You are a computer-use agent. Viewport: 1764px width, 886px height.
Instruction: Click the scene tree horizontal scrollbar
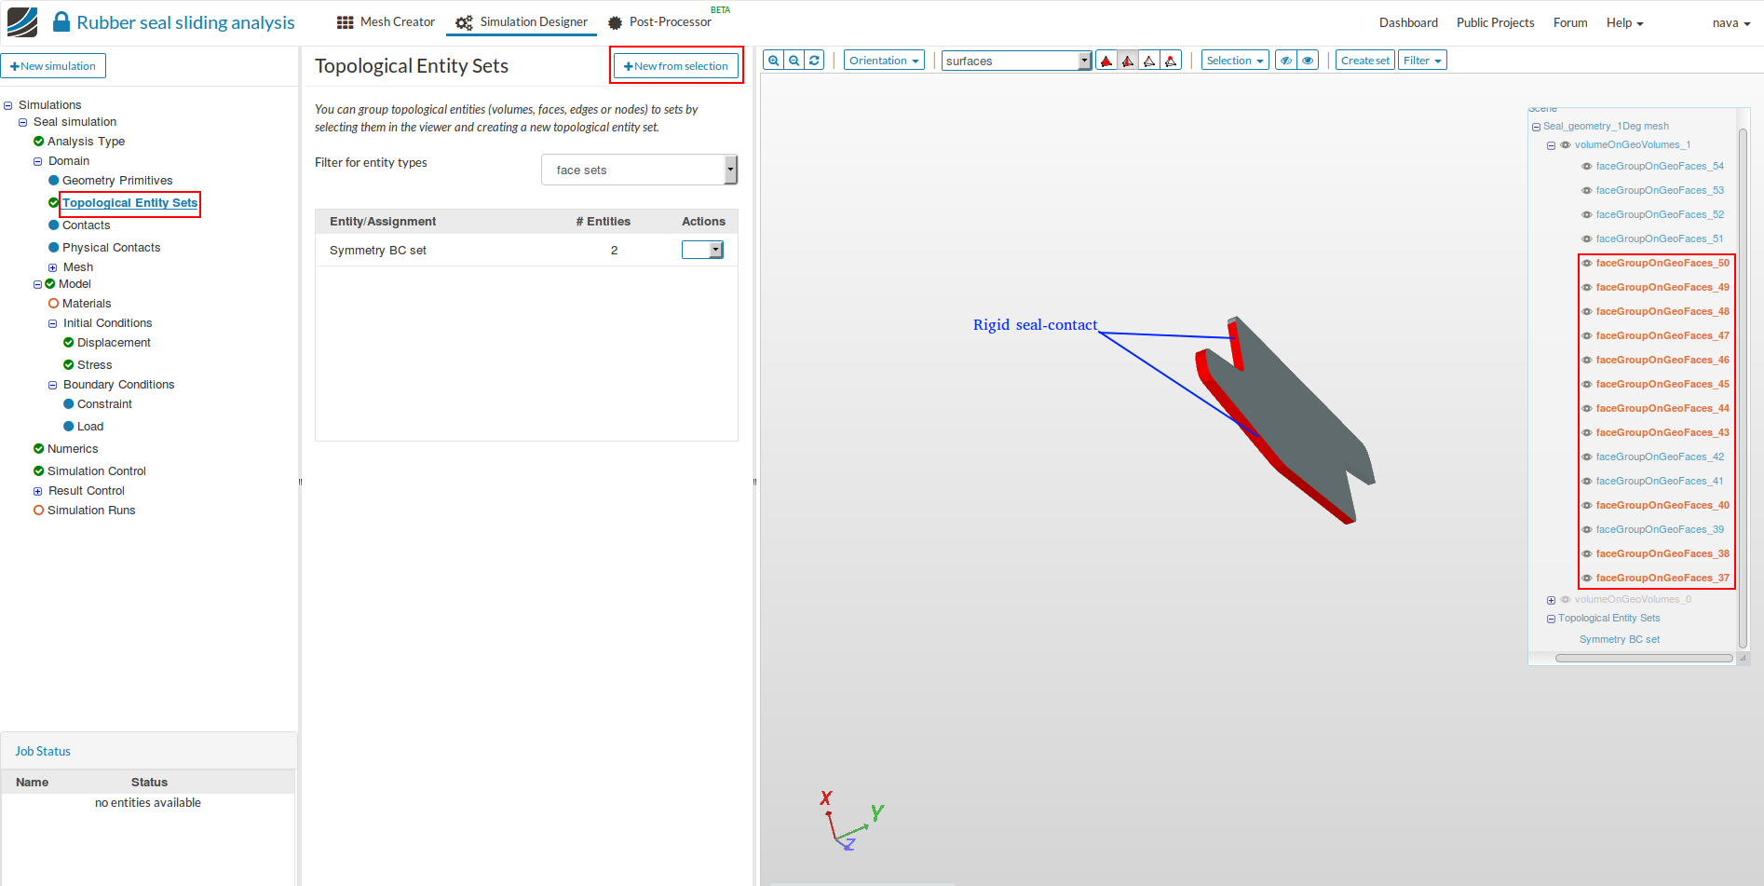point(1644,658)
